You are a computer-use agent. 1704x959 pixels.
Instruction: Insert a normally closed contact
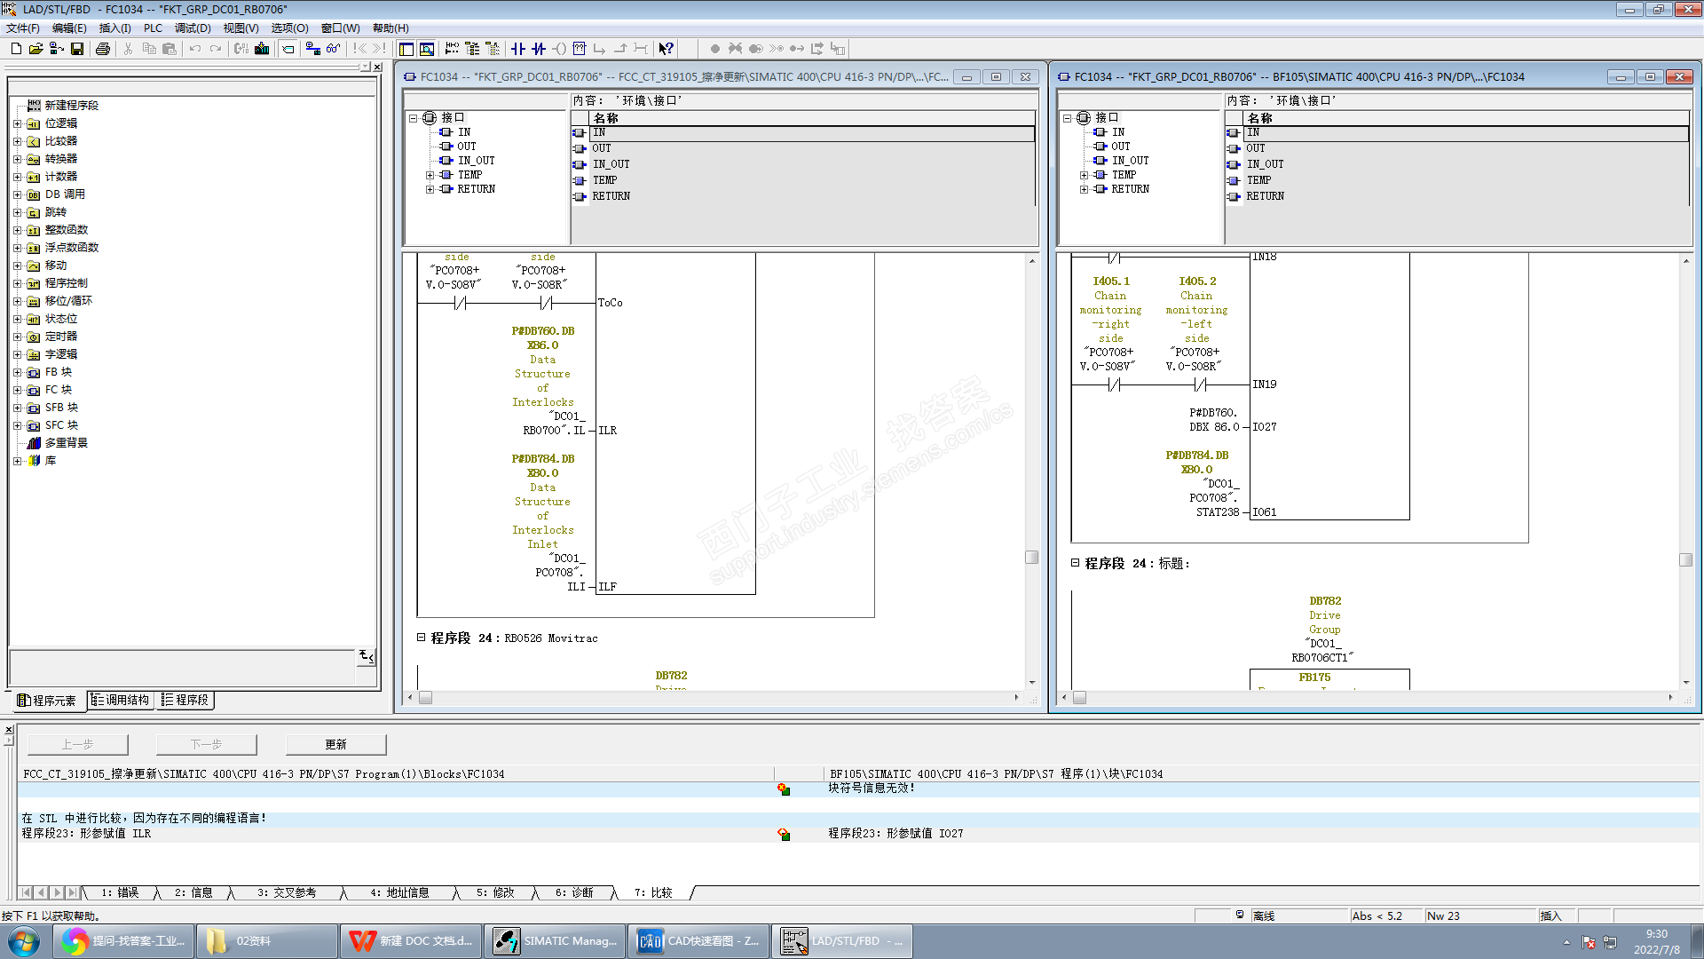coord(539,49)
